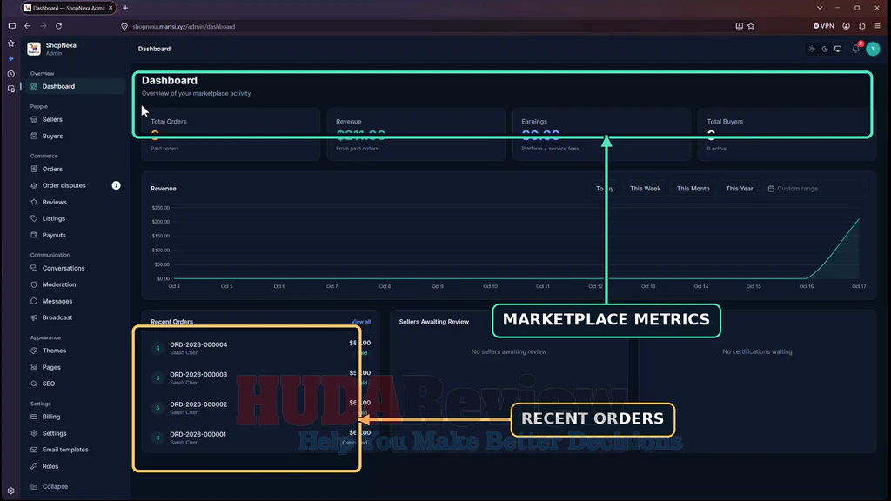Open browser history clock icon in side strip
Viewport: 891px width, 501px height.
pos(10,74)
